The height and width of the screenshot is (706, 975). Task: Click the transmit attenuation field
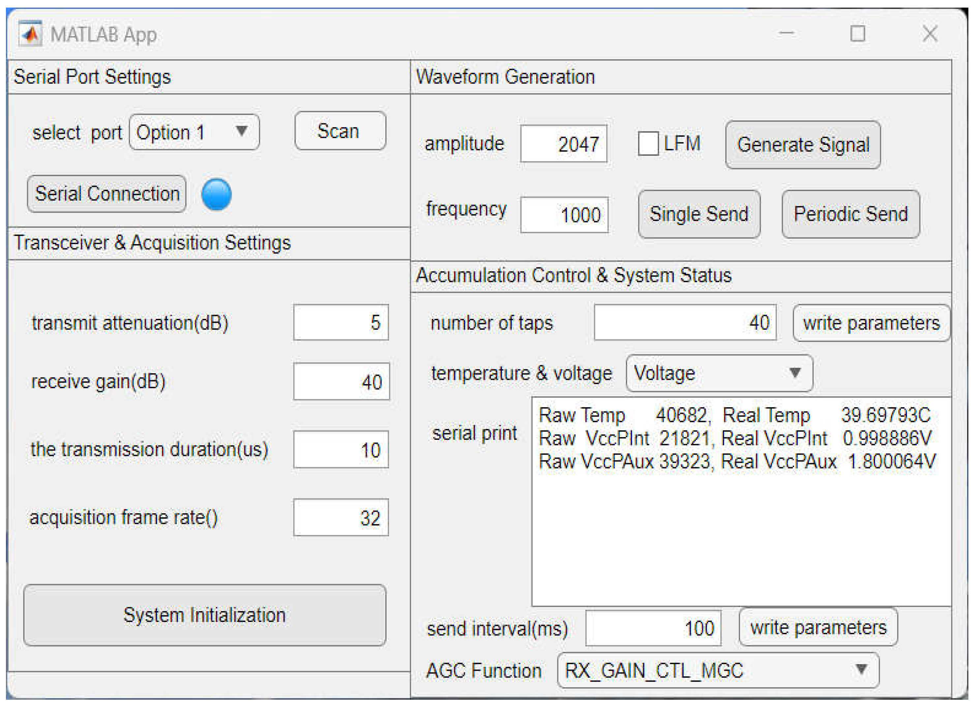pyautogui.click(x=341, y=322)
